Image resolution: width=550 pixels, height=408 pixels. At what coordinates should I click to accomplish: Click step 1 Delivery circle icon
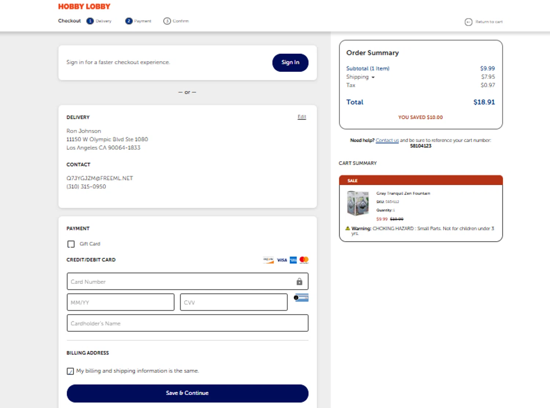[x=90, y=21]
